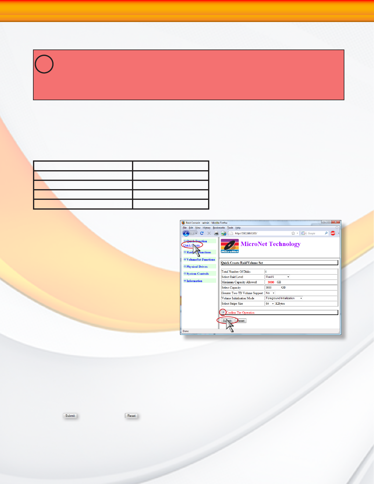Viewport: 374px width, 484px height.
Task: Click the MicroNet logo image
Action: tap(230, 246)
